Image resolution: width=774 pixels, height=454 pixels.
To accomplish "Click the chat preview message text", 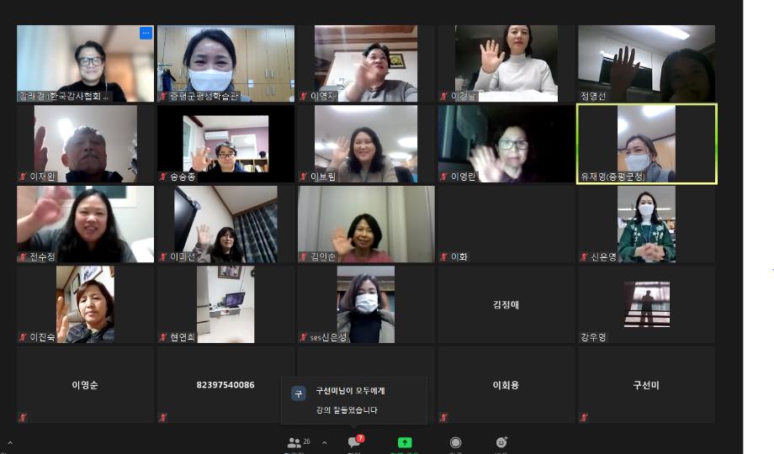I will 347,410.
